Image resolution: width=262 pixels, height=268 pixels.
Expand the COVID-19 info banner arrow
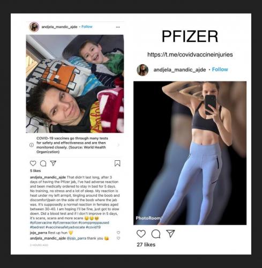click(x=118, y=145)
